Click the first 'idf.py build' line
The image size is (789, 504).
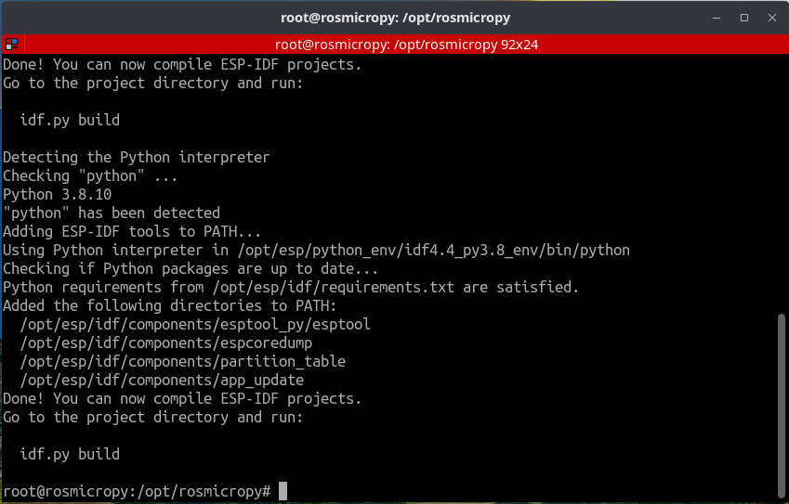70,120
